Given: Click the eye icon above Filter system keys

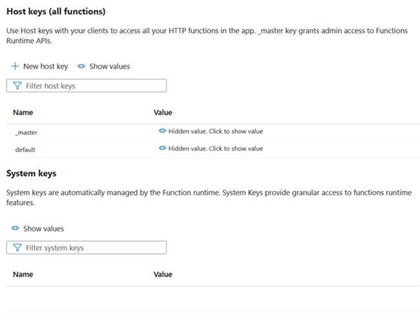Looking at the screenshot, I should point(15,228).
